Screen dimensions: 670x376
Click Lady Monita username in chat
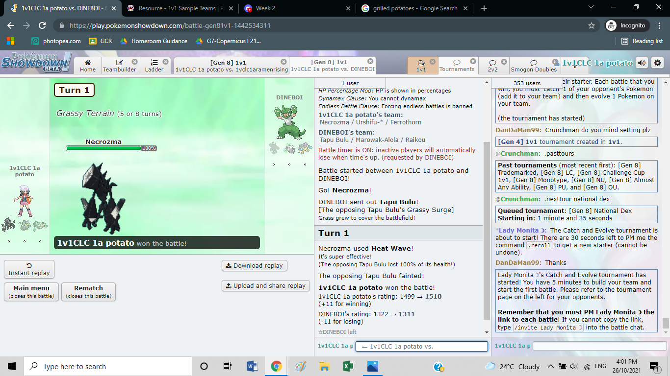[x=521, y=230]
